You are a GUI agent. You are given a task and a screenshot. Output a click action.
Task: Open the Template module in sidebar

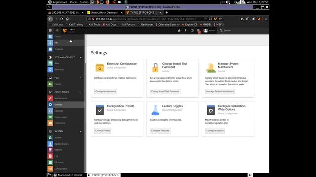pyautogui.click(x=66, y=49)
